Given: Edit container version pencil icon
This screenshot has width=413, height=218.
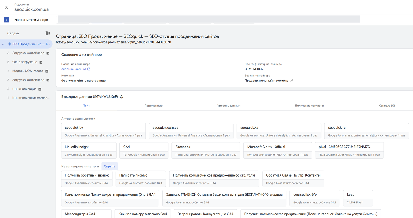Looking at the screenshot, I should pyautogui.click(x=292, y=81).
